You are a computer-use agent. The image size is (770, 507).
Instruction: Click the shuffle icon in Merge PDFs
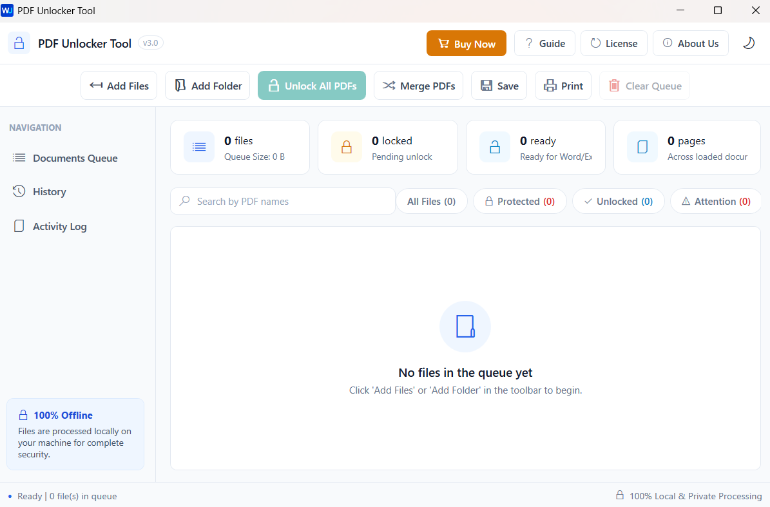(x=389, y=86)
